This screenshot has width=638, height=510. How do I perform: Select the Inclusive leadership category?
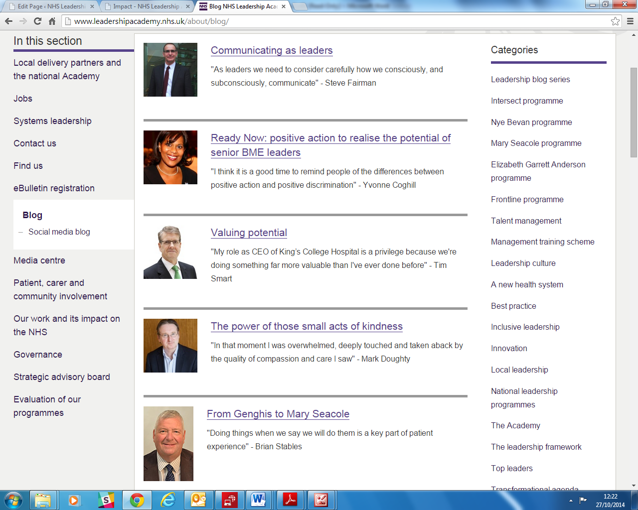525,327
